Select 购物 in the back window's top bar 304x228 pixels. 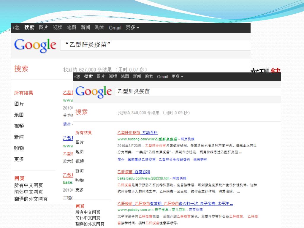(99, 28)
